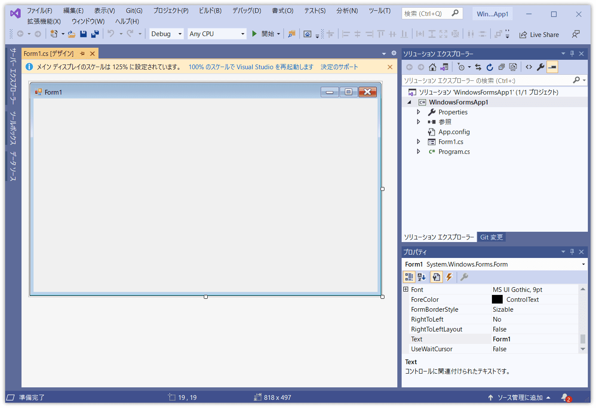Image resolution: width=596 pixels, height=408 pixels.
Task: Click the View Code angle-brackets icon
Action: [x=529, y=67]
